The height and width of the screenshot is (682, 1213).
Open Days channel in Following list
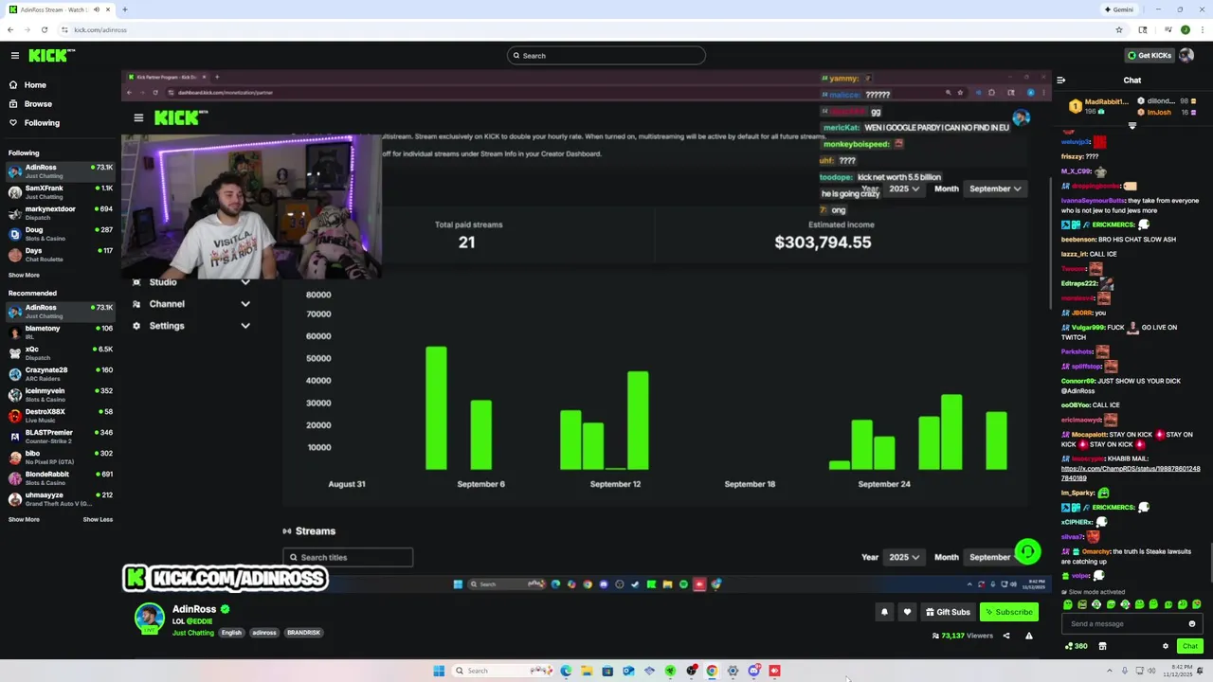point(60,255)
